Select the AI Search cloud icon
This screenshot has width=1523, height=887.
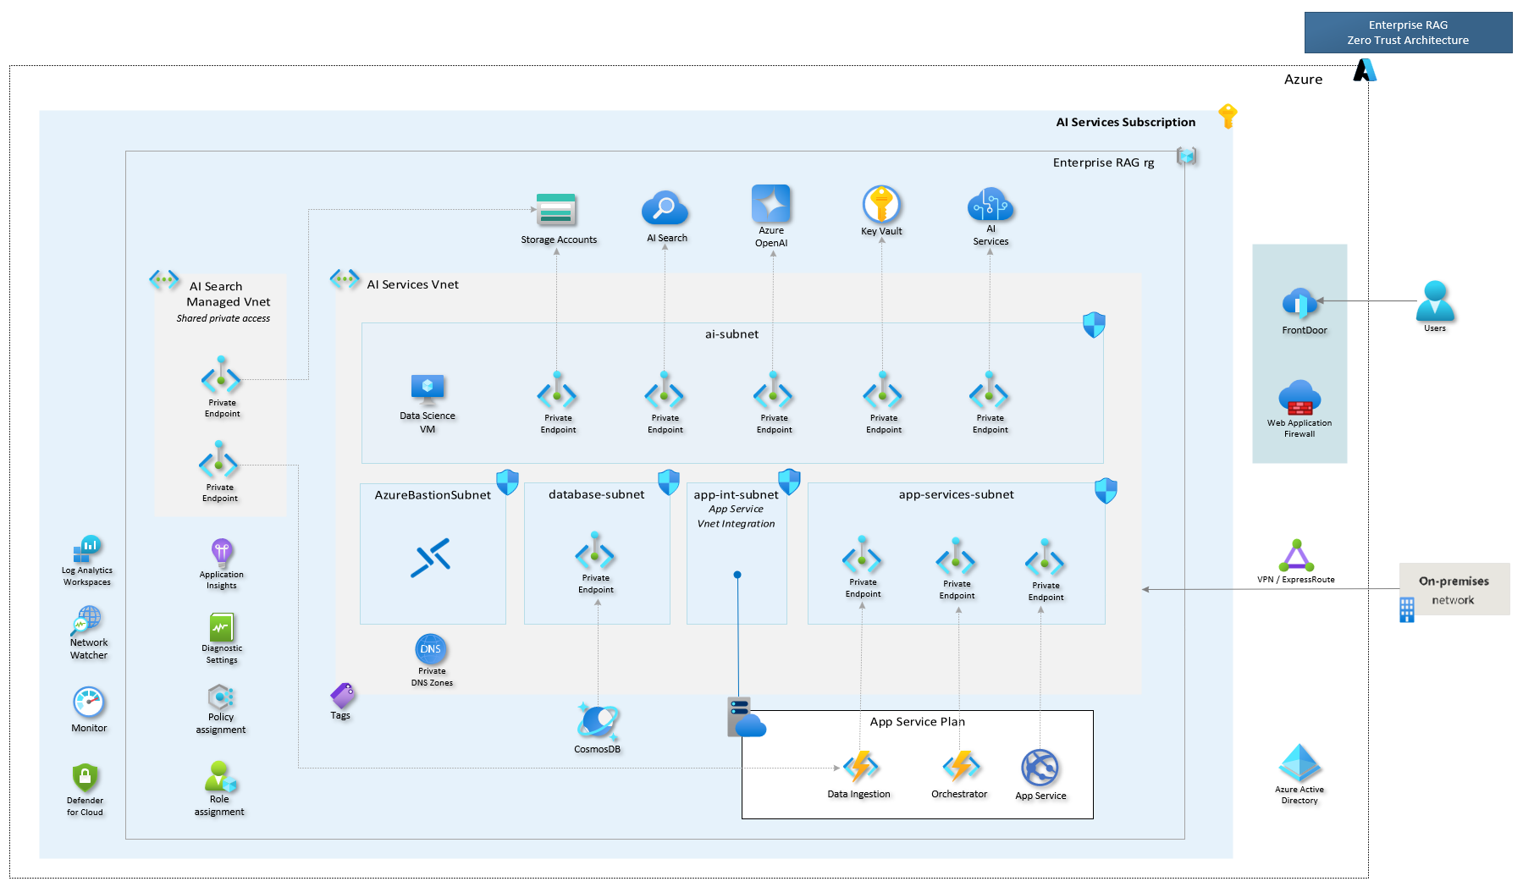pyautogui.click(x=665, y=208)
